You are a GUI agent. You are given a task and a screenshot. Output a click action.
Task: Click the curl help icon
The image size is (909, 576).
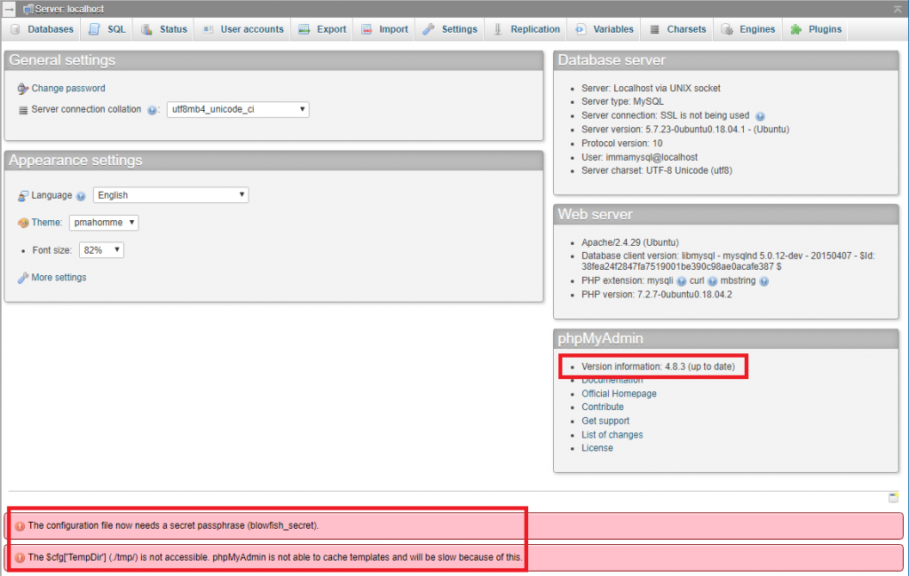(713, 281)
